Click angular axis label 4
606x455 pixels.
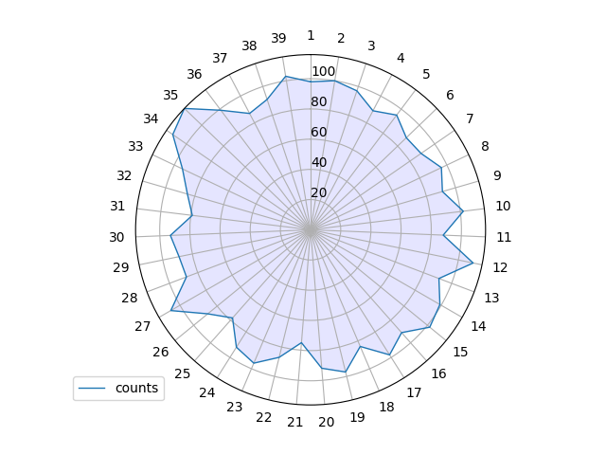pos(401,58)
